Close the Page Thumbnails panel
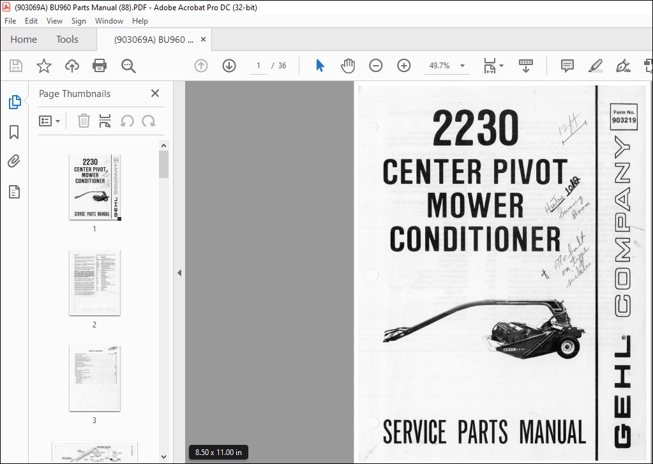 pos(155,93)
